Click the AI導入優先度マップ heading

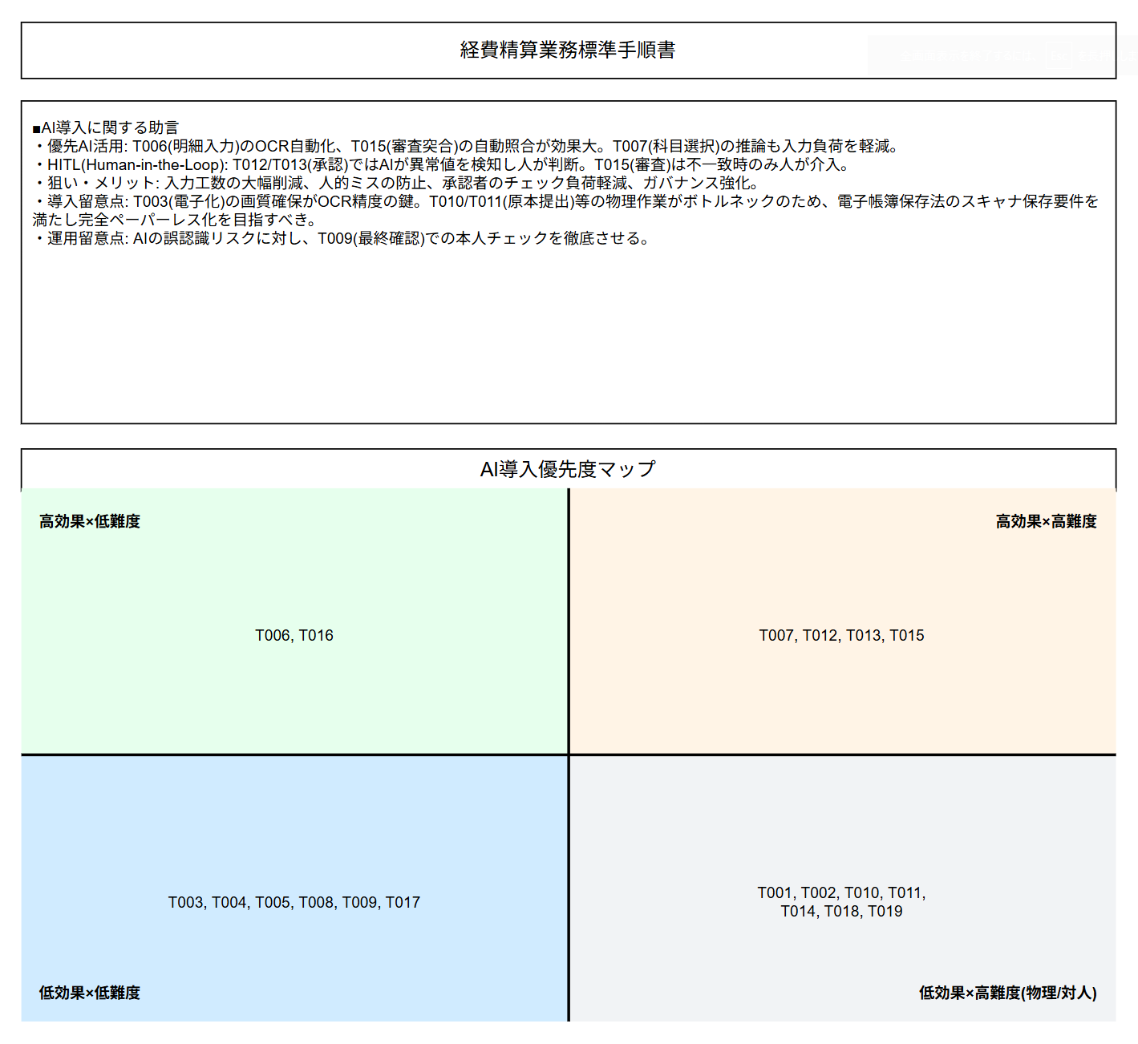(568, 469)
